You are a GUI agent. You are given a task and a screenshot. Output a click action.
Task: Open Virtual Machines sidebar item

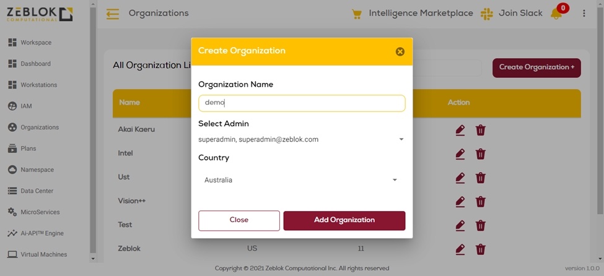(43, 255)
